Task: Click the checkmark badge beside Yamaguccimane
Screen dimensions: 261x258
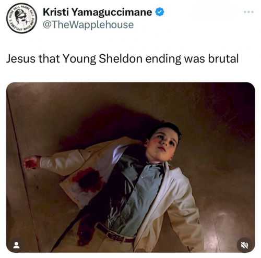Action: coord(160,12)
